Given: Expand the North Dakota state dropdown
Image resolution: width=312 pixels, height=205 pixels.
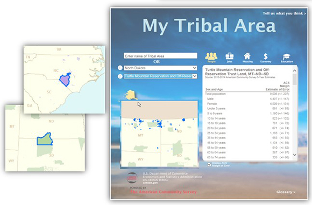Looking at the screenshot, I should tap(160, 68).
